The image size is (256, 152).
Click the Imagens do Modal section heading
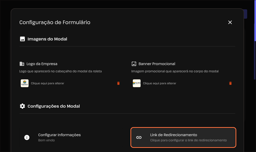[x=47, y=39]
